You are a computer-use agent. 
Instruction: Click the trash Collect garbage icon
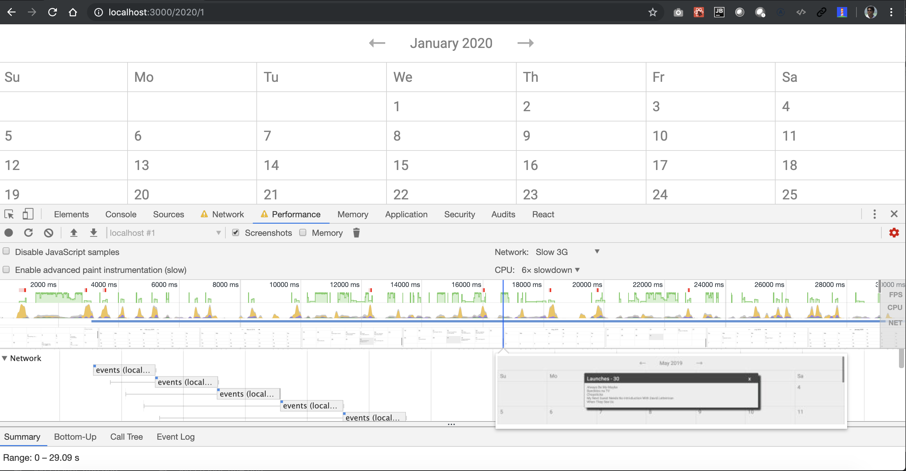tap(356, 233)
